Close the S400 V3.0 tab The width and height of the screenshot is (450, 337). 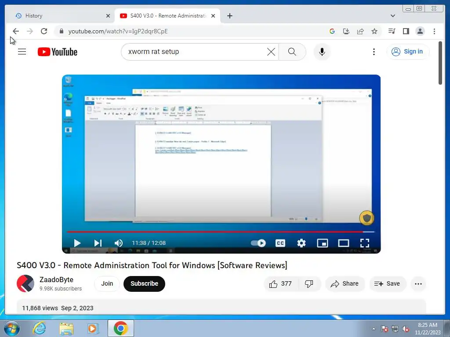213,16
